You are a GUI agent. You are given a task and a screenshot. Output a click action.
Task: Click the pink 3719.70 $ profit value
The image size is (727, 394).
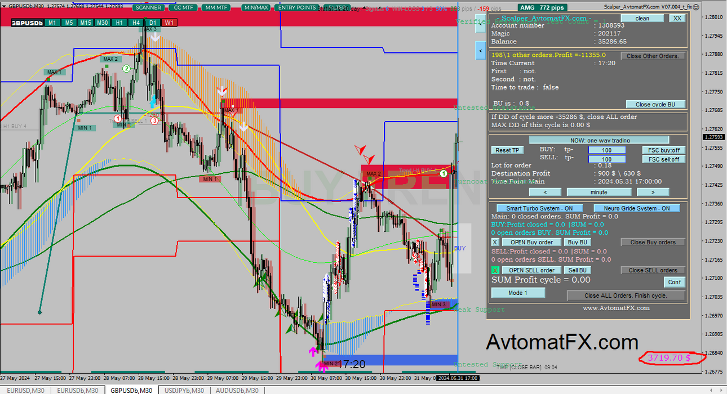[669, 357]
